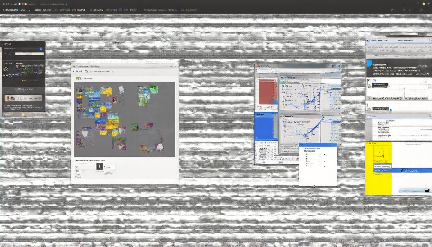Click the yellow panel in the right window
The image size is (432, 247).
click(x=379, y=168)
